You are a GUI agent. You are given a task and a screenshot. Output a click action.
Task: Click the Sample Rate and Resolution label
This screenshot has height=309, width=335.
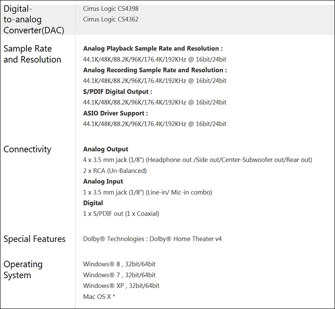[32, 54]
